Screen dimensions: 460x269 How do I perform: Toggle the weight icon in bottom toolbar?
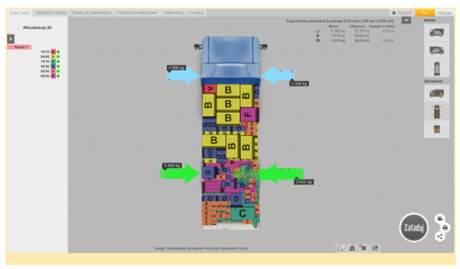pyautogui.click(x=352, y=248)
